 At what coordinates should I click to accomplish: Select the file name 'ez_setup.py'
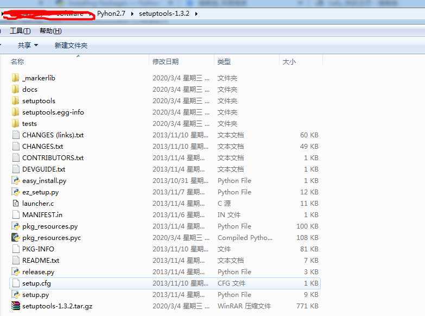40,192
